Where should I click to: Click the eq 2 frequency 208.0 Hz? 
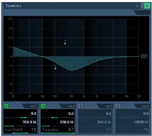tap(67, 122)
